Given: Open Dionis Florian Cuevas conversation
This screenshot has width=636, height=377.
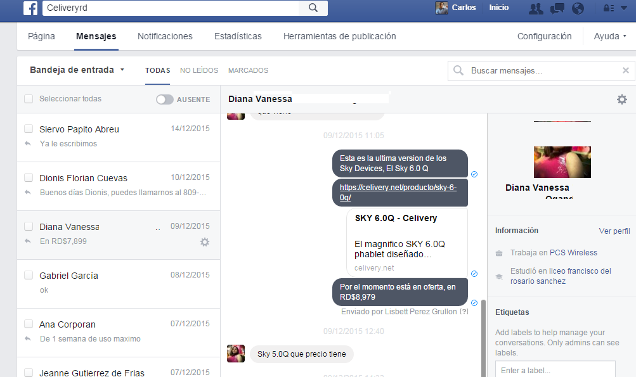Looking at the screenshot, I should click(x=119, y=186).
